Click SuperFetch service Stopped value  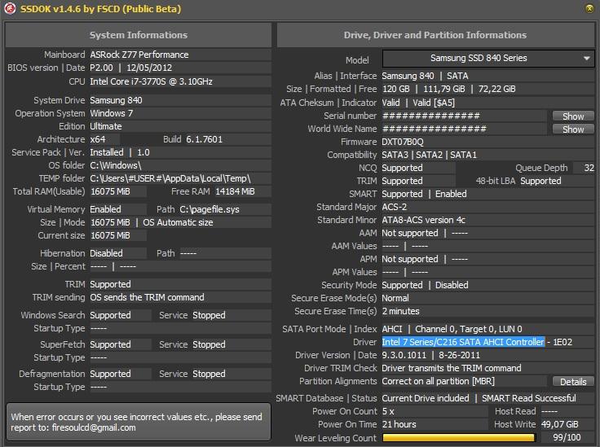209,344
